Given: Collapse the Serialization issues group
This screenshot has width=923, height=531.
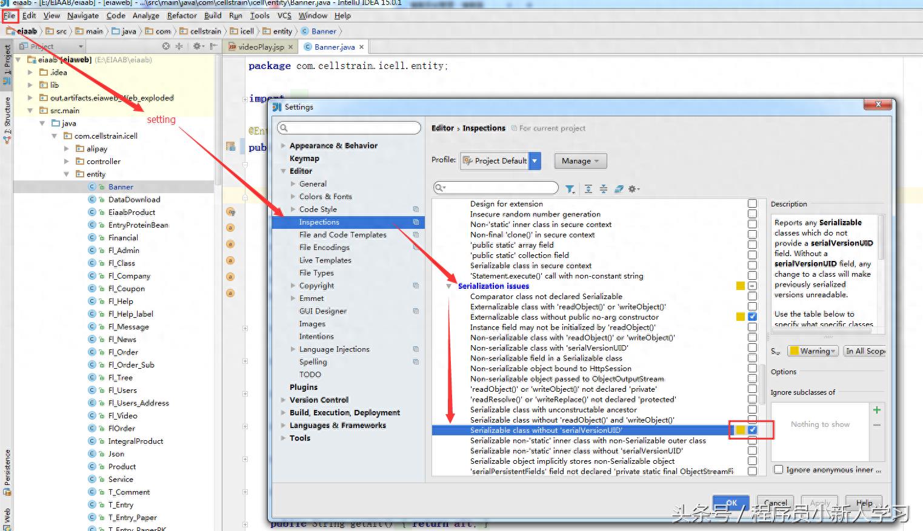Looking at the screenshot, I should pos(448,286).
